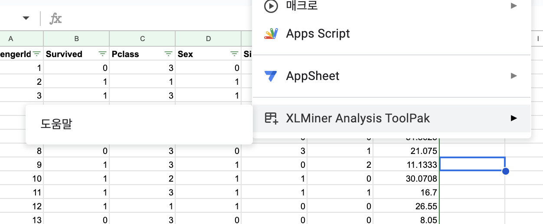
Task: Click the currently selected outlined cell
Action: (x=472, y=164)
